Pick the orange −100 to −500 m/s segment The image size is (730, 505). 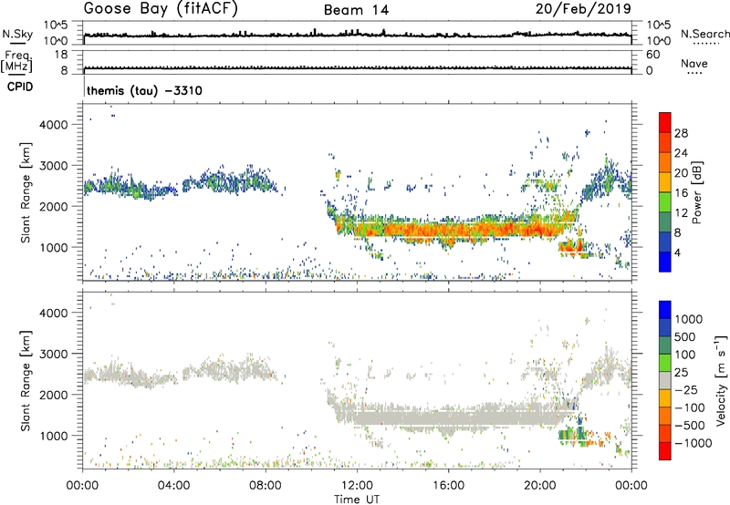tap(665, 416)
